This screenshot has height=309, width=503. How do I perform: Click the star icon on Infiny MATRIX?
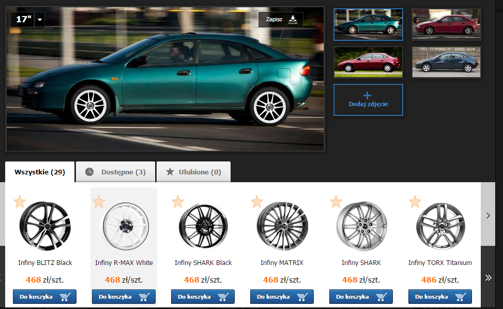(x=257, y=202)
